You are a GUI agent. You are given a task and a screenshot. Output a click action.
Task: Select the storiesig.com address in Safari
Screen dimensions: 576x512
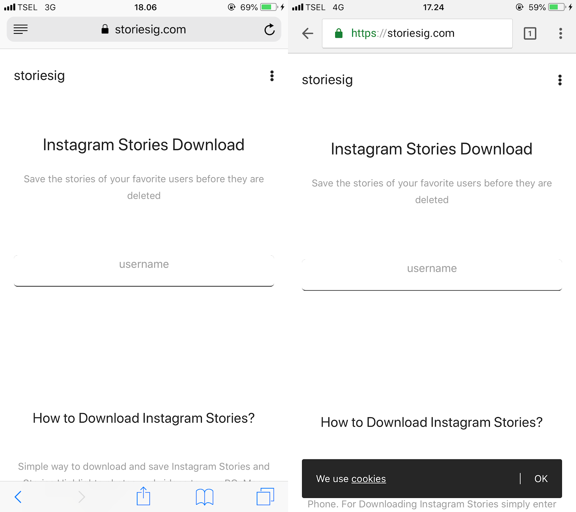click(x=150, y=30)
